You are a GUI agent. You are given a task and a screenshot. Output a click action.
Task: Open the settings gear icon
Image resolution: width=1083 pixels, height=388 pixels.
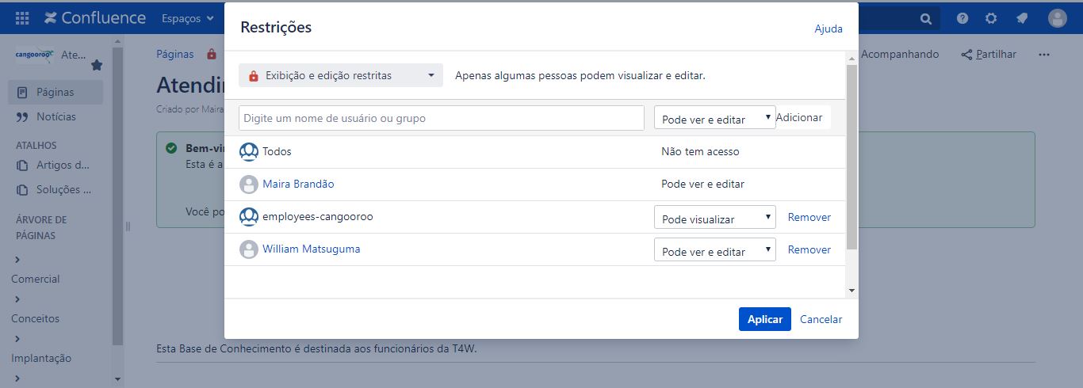(991, 18)
